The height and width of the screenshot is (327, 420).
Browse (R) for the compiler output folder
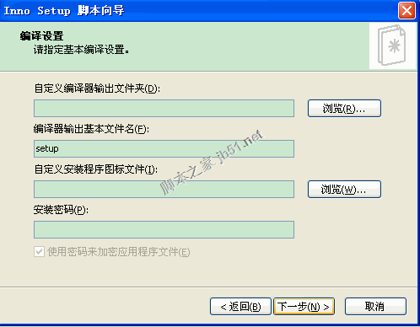point(344,108)
